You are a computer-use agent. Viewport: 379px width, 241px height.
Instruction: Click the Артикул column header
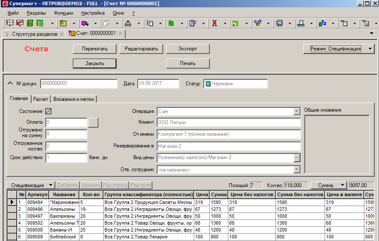[x=38, y=194]
